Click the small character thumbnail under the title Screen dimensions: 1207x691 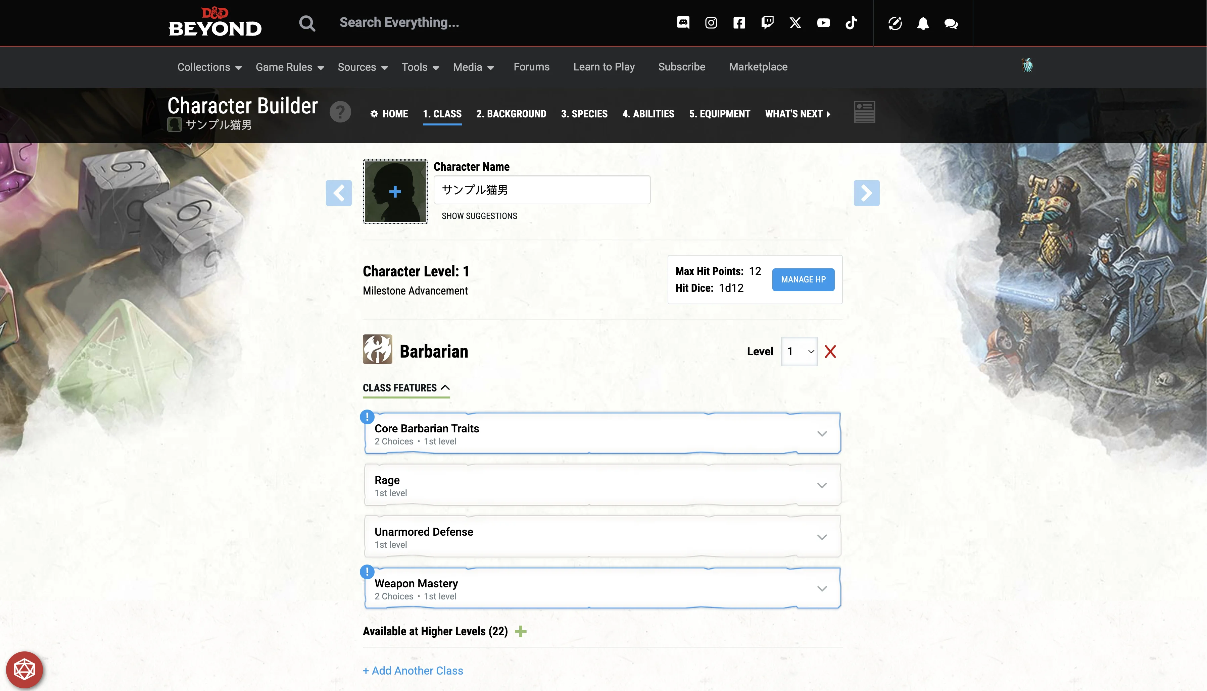coord(174,125)
